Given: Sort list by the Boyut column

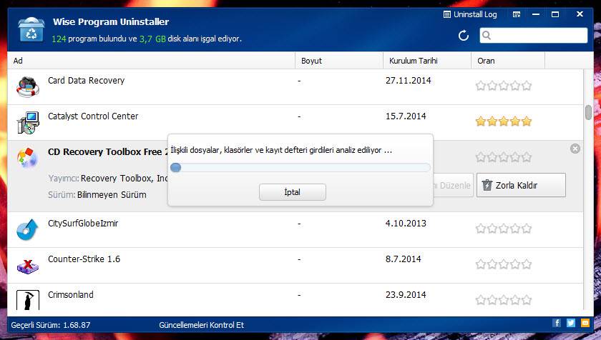Looking at the screenshot, I should (x=312, y=61).
